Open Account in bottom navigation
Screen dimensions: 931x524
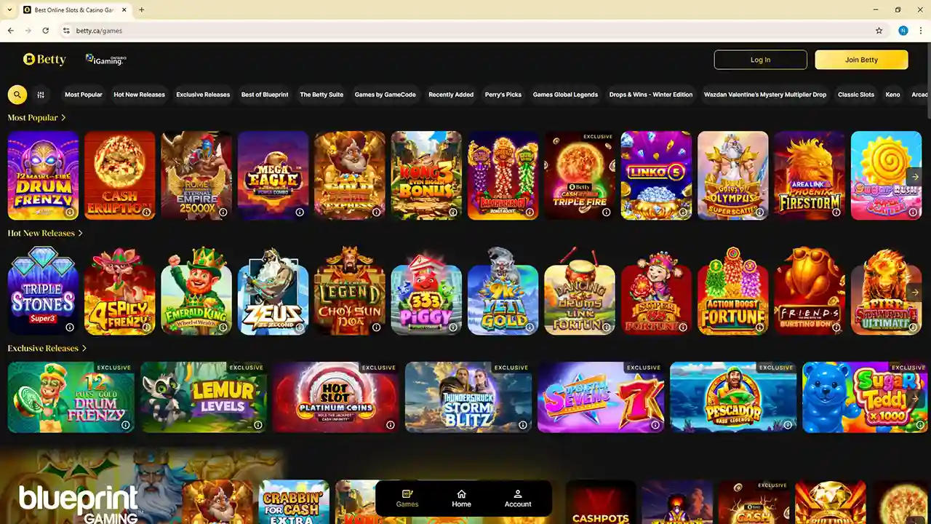click(x=518, y=499)
